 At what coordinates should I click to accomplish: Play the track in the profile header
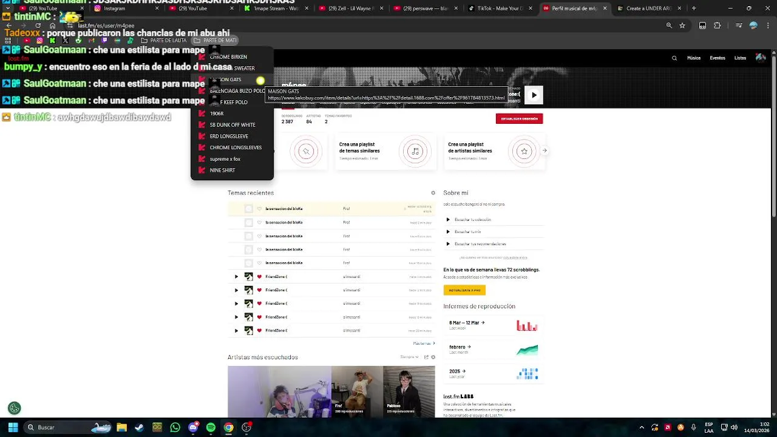534,95
